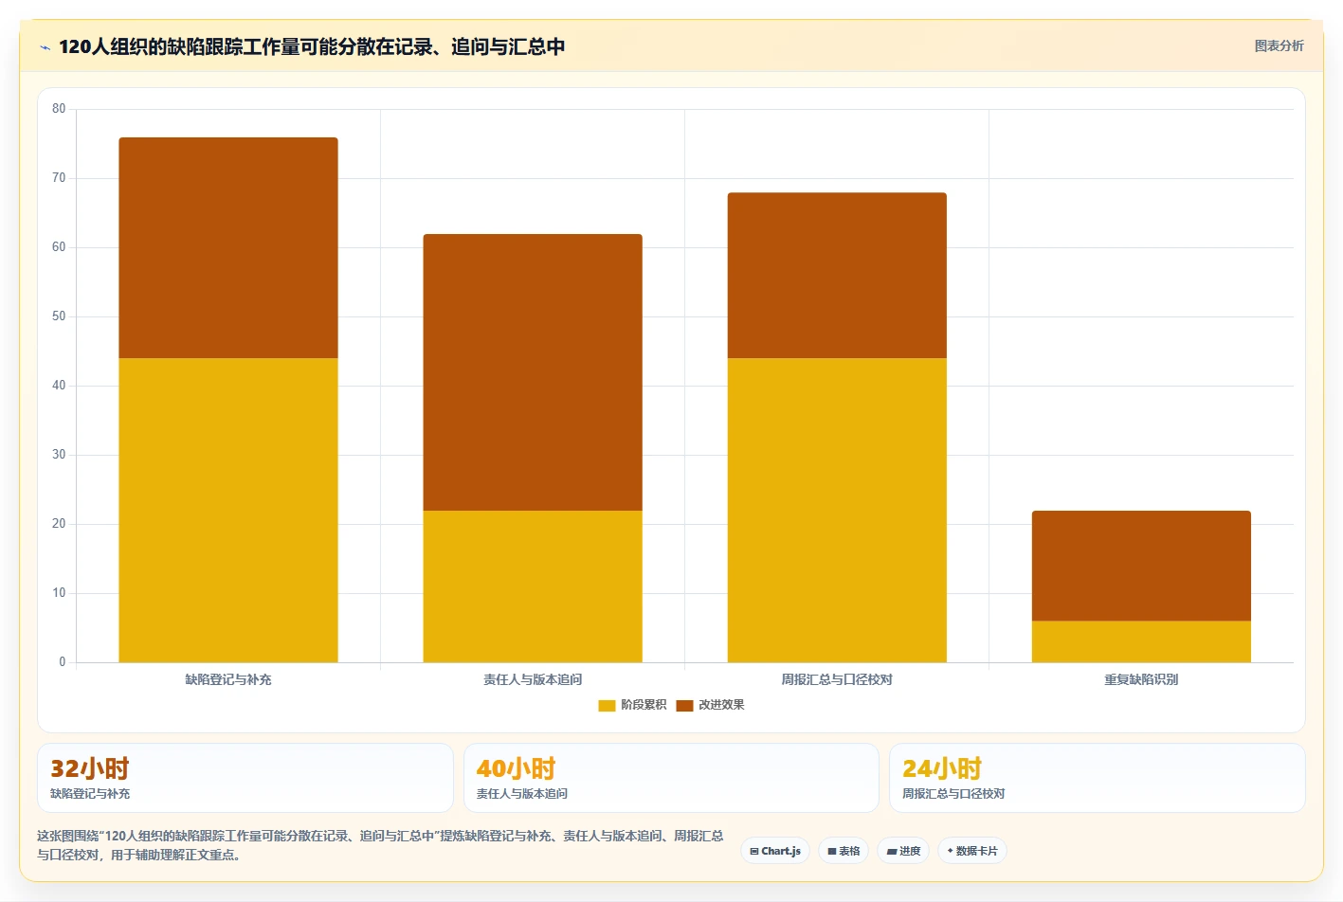1343x902 pixels.
Task: Click yellow bar segment for 重复缺陷识别
Action: click(1141, 641)
